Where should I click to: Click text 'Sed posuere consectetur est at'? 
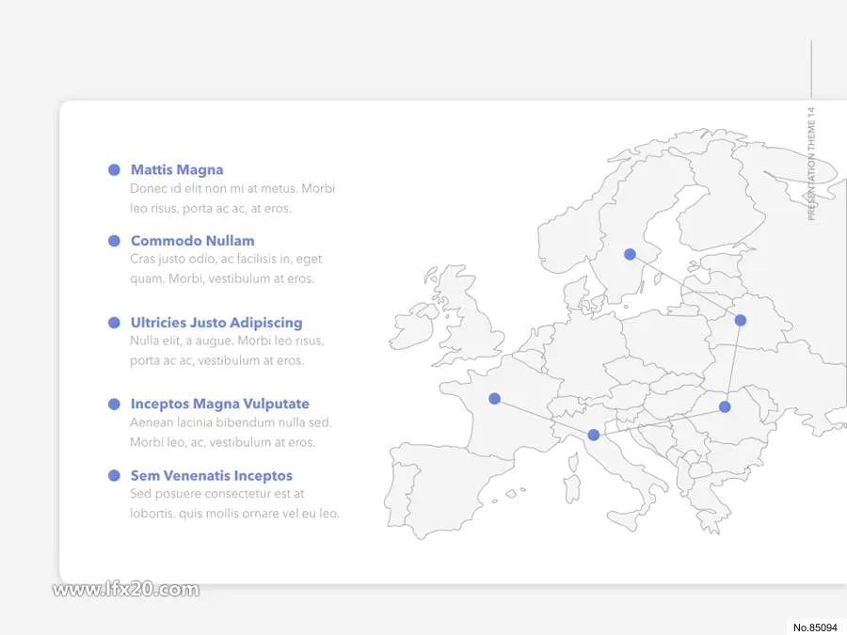coord(217,494)
